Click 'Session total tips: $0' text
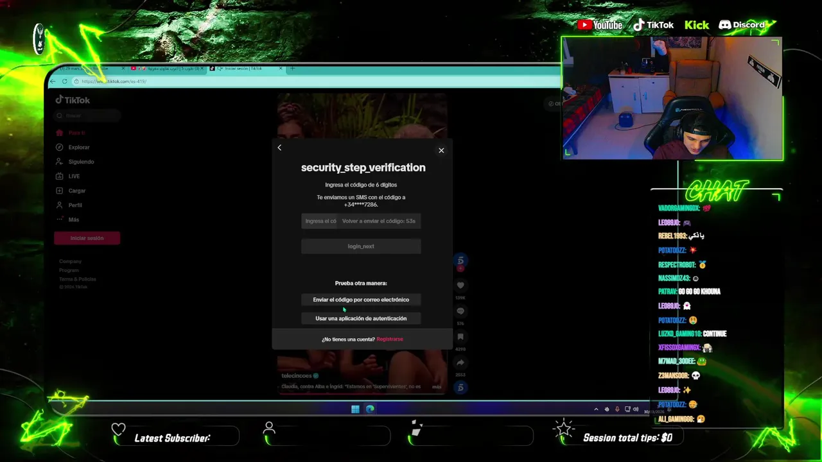 pyautogui.click(x=628, y=438)
